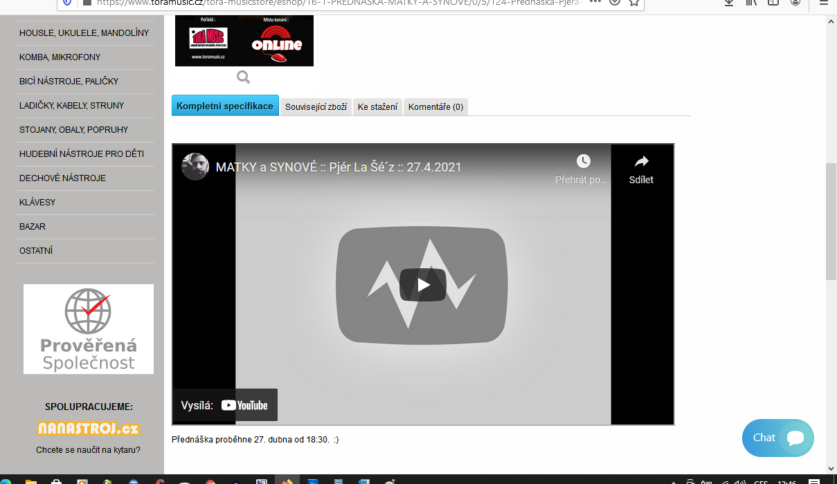
Task: Click the Prověřená Společnost badge
Action: pos(89,329)
